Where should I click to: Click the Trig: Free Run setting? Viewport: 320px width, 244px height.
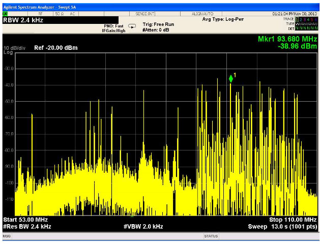(158, 24)
